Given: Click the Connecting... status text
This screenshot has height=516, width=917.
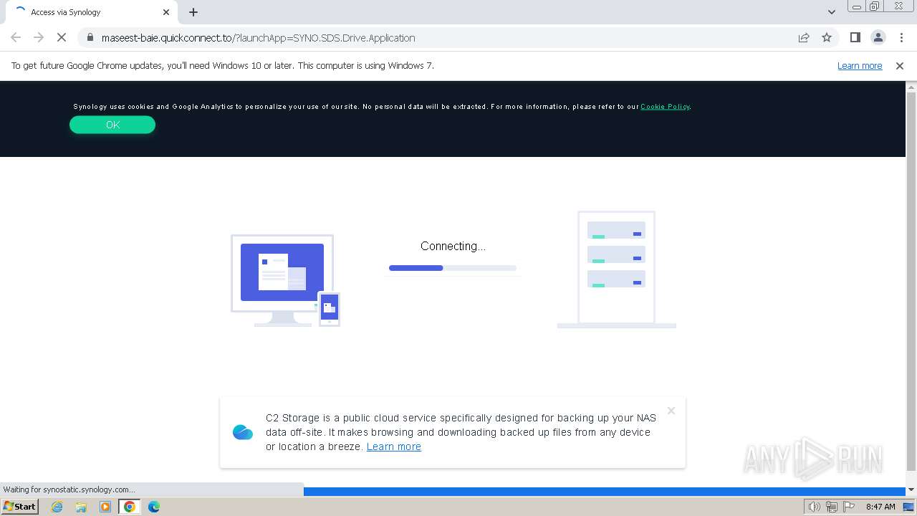Looking at the screenshot, I should [x=453, y=246].
